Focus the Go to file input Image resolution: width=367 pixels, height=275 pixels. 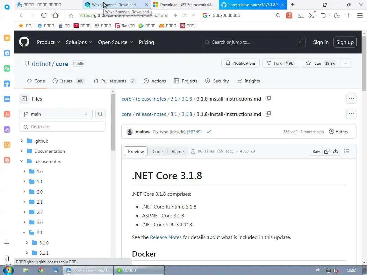[x=62, y=127]
